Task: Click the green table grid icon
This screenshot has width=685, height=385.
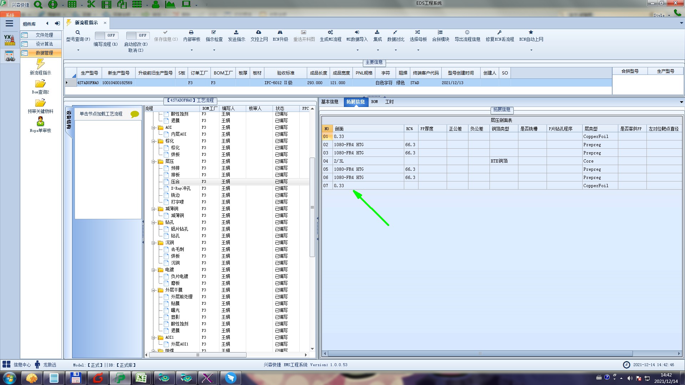Action: (x=72, y=4)
